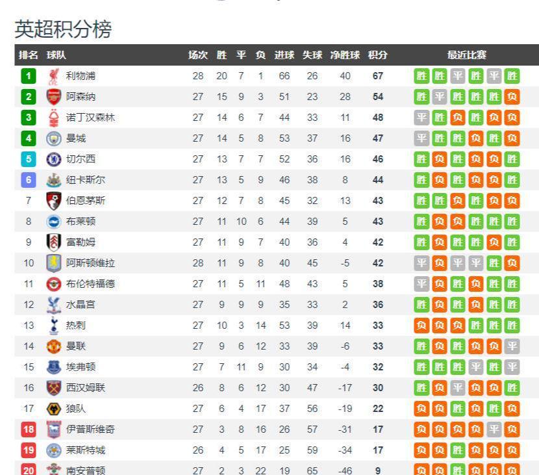539x475 pixels.
Task: Sort by the 净胜球 column header
Action: [345, 55]
